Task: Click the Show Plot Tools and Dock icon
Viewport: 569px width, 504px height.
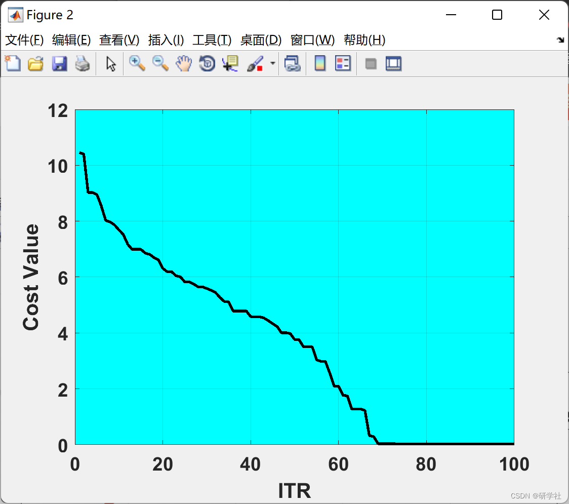Action: [393, 63]
